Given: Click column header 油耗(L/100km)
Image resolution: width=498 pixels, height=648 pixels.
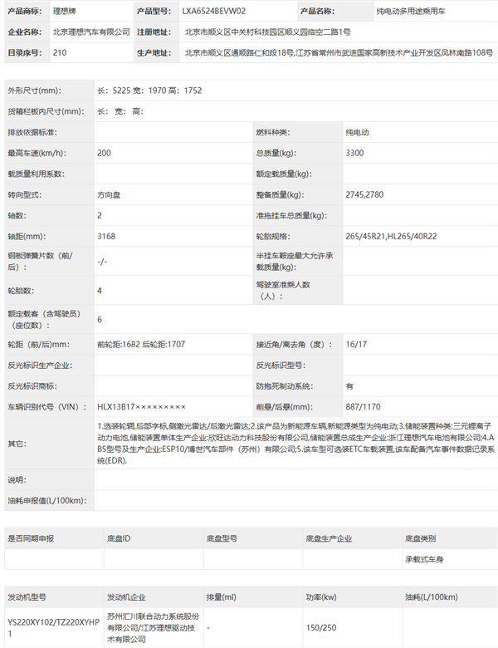Looking at the screenshot, I should point(432,597).
